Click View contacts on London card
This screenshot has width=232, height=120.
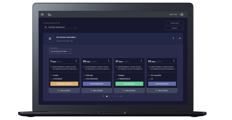pos(65,90)
